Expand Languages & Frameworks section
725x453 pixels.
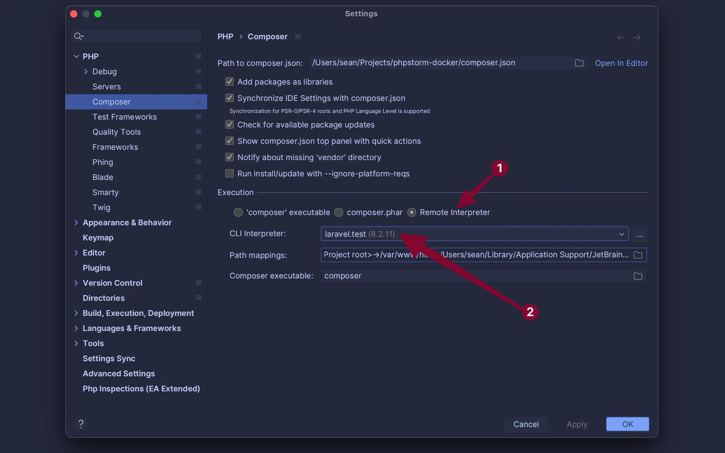[76, 328]
